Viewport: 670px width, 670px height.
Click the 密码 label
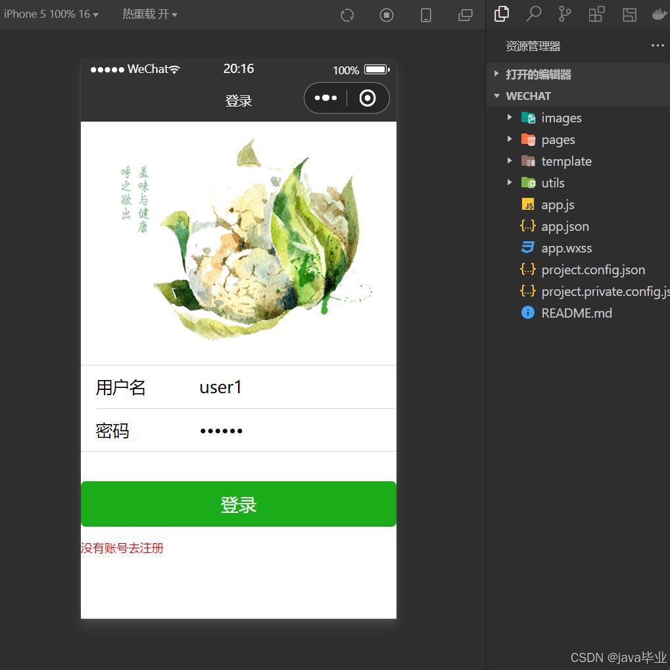pos(112,431)
